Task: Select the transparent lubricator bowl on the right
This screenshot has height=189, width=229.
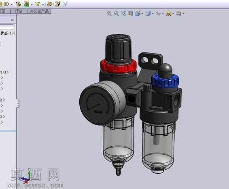Action: [158, 147]
